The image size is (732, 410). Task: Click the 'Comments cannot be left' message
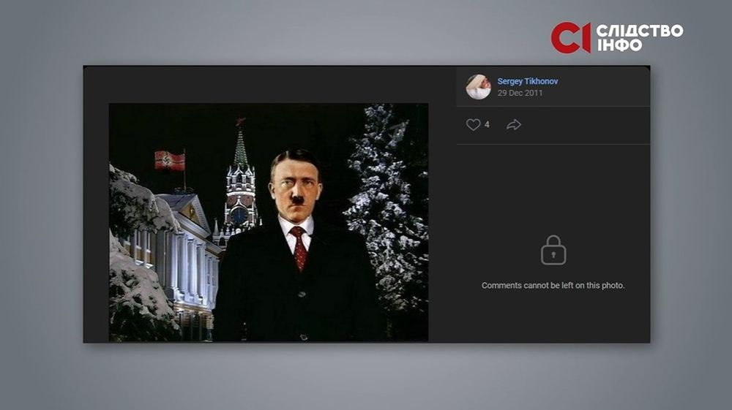[x=553, y=286]
